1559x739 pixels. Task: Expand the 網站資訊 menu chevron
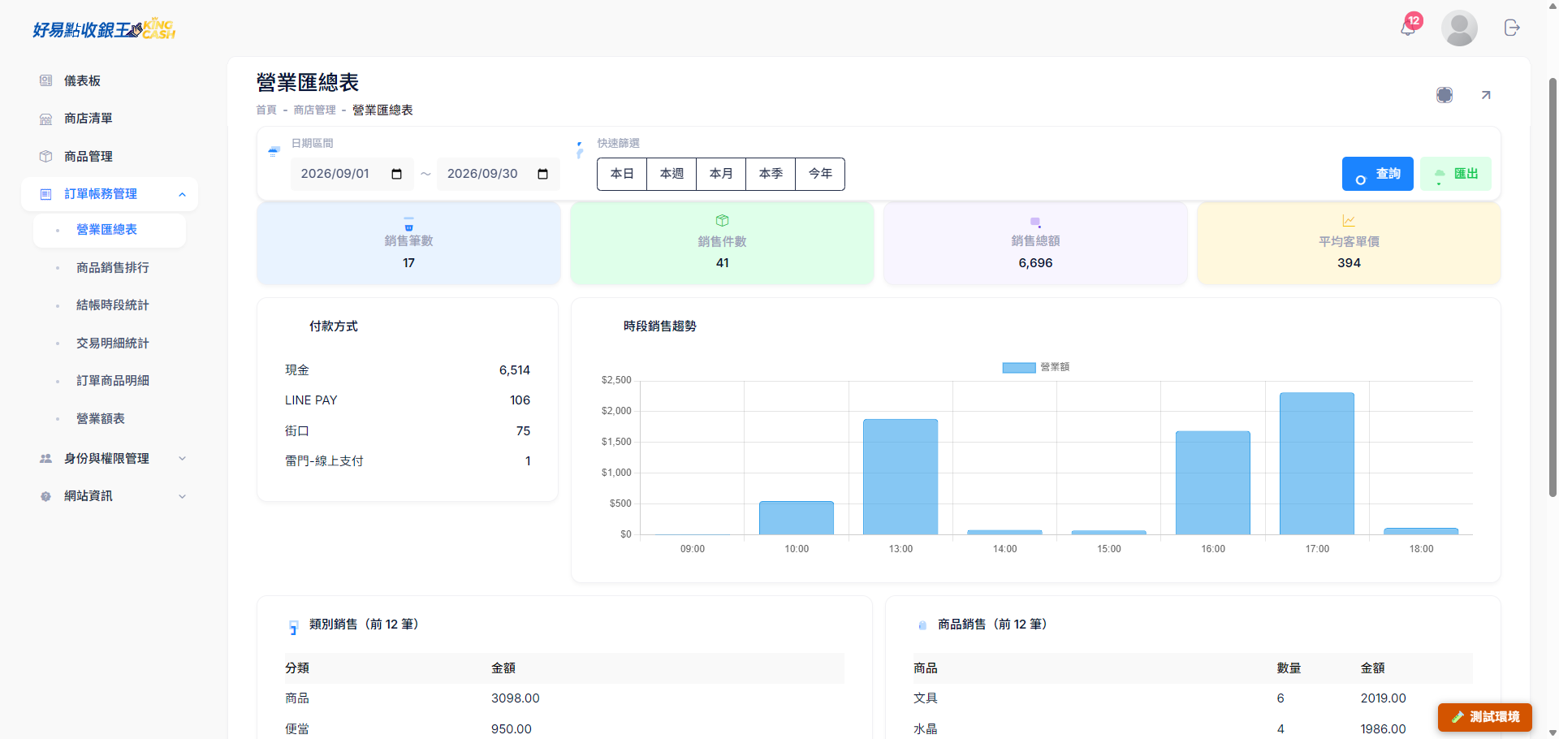click(x=182, y=496)
